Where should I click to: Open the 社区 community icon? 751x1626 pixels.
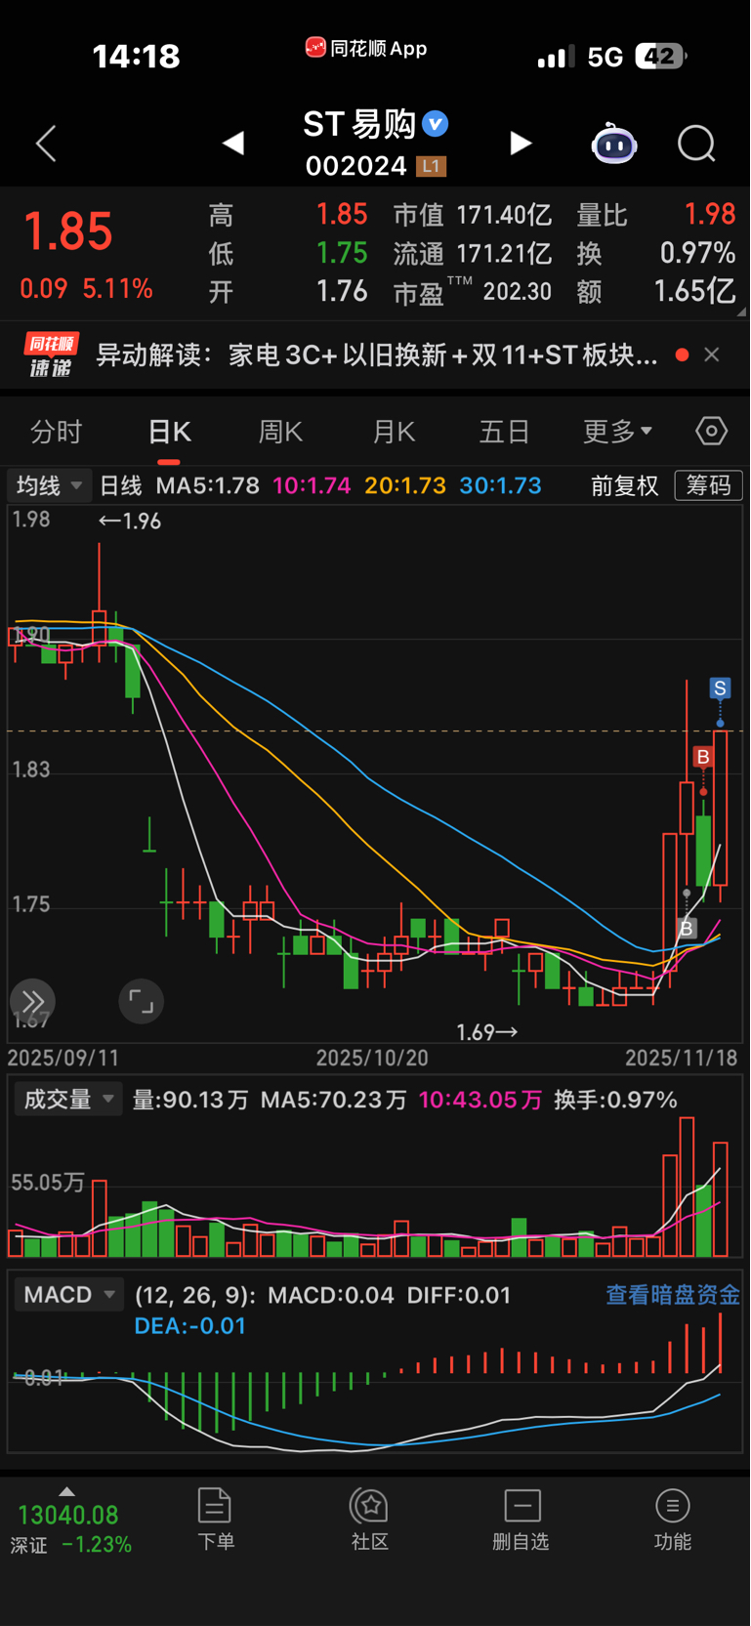[x=370, y=1519]
